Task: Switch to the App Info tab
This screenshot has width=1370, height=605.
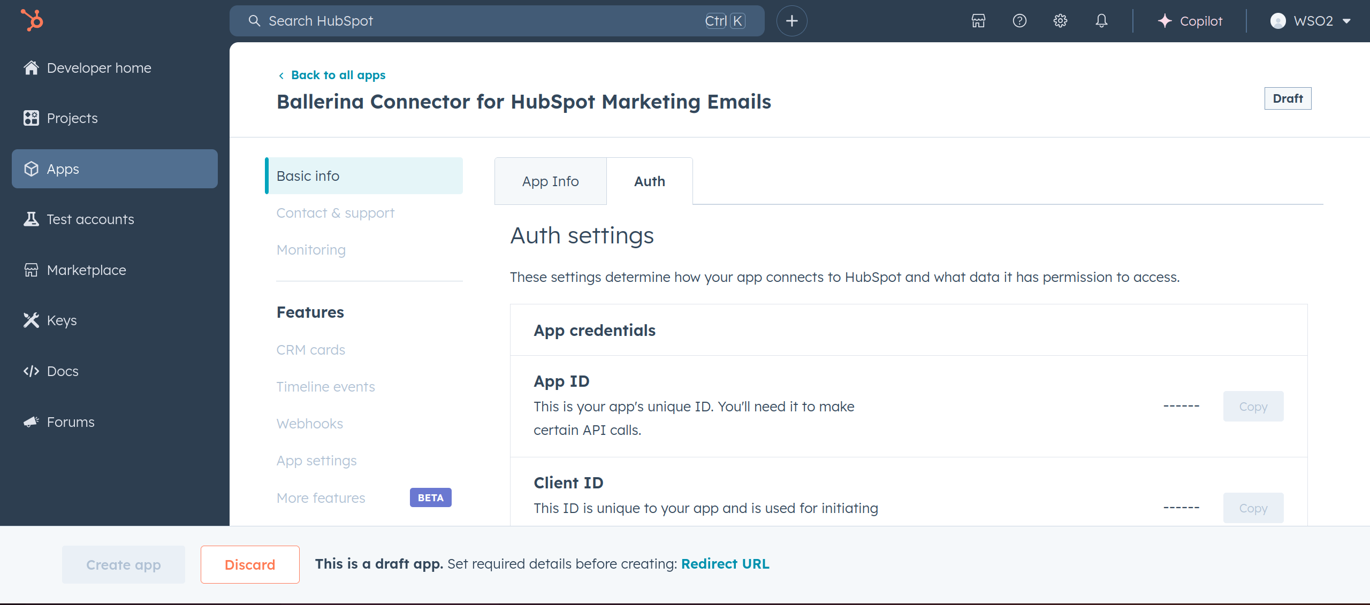Action: [x=550, y=181]
